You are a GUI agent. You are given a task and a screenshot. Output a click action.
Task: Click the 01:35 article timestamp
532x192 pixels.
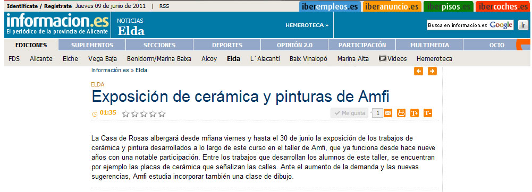108,113
